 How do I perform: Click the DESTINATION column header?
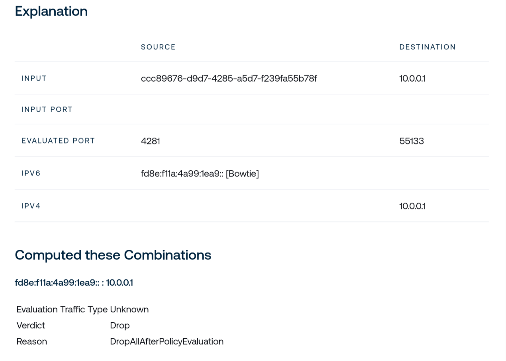point(428,47)
